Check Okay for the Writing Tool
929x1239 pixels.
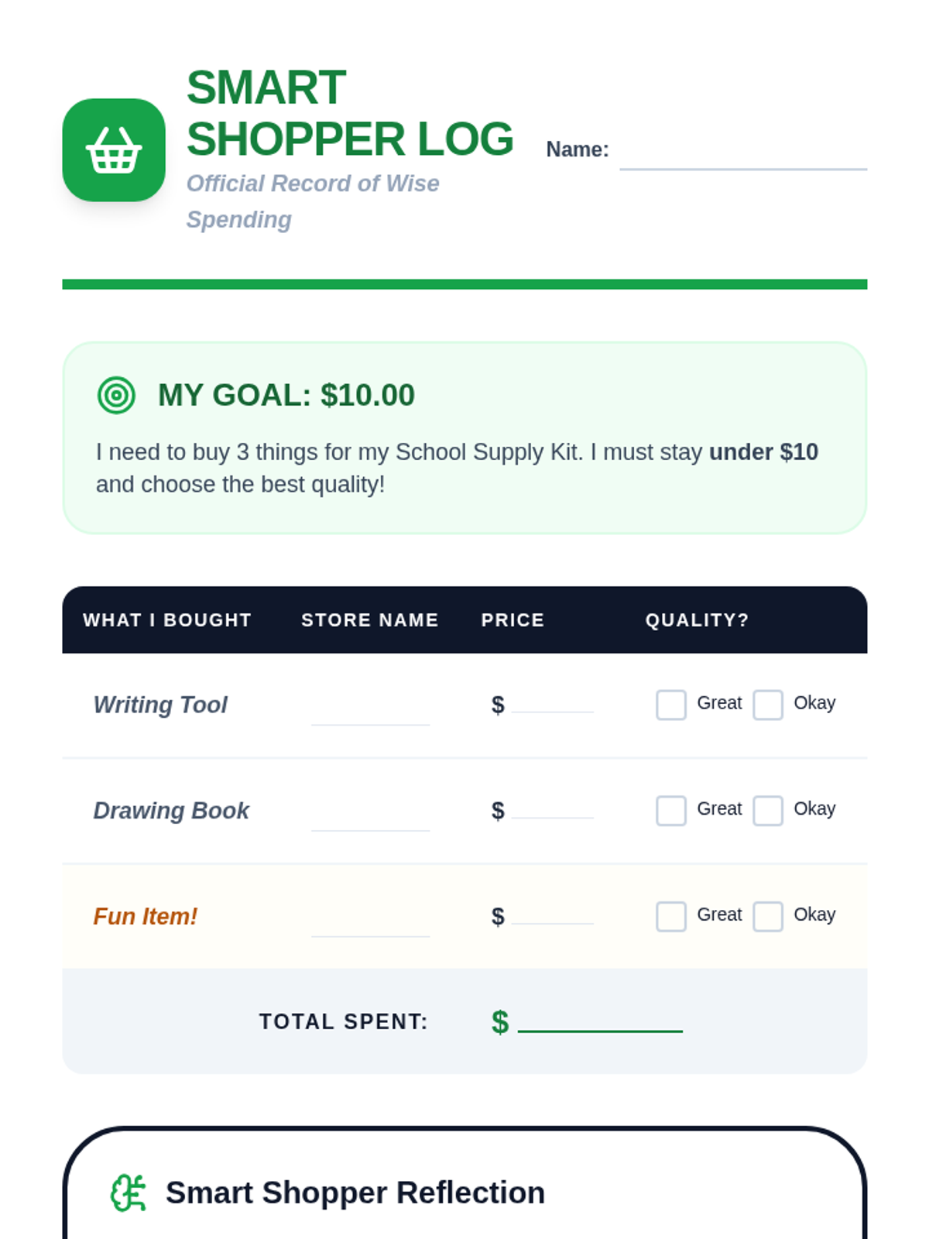pos(767,705)
